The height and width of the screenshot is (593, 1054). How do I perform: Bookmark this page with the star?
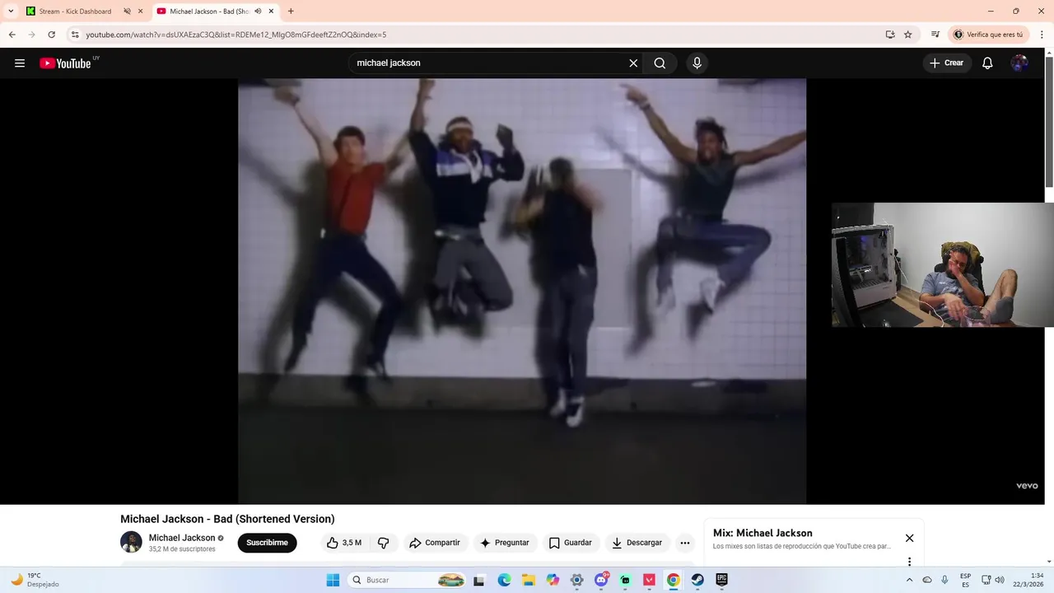(908, 35)
